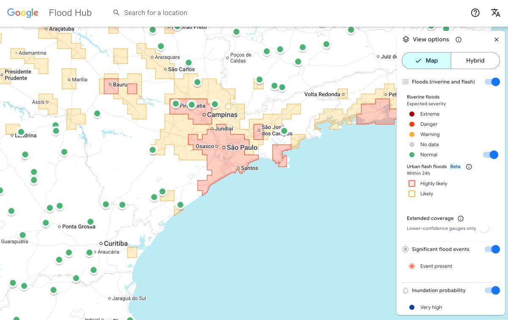508x320 pixels.
Task: Click the Flood Hub title link
Action: coord(70,13)
